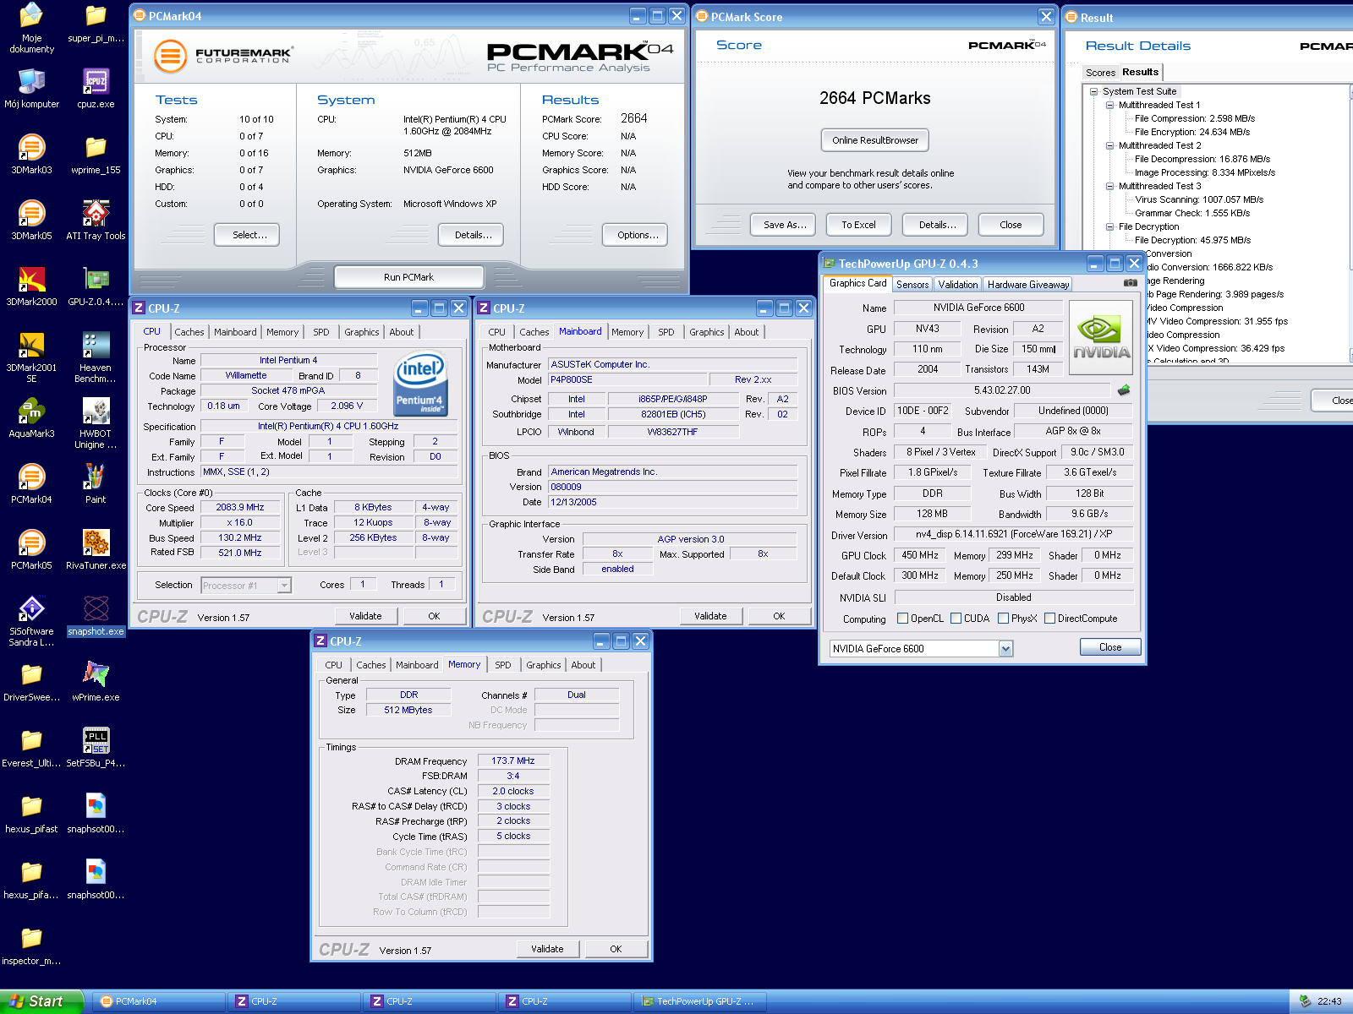Toggle the DirectCompute checkbox in GPU-Z
This screenshot has width=1353, height=1014.
(1049, 619)
